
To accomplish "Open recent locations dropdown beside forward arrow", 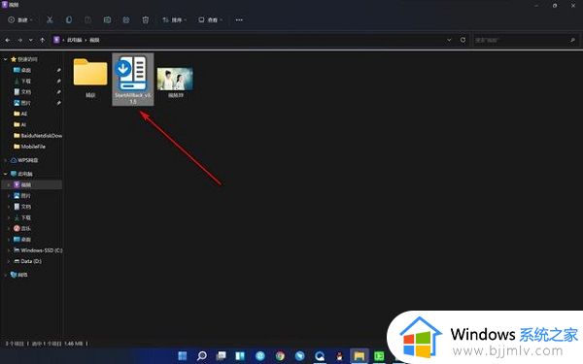I will coord(31,40).
